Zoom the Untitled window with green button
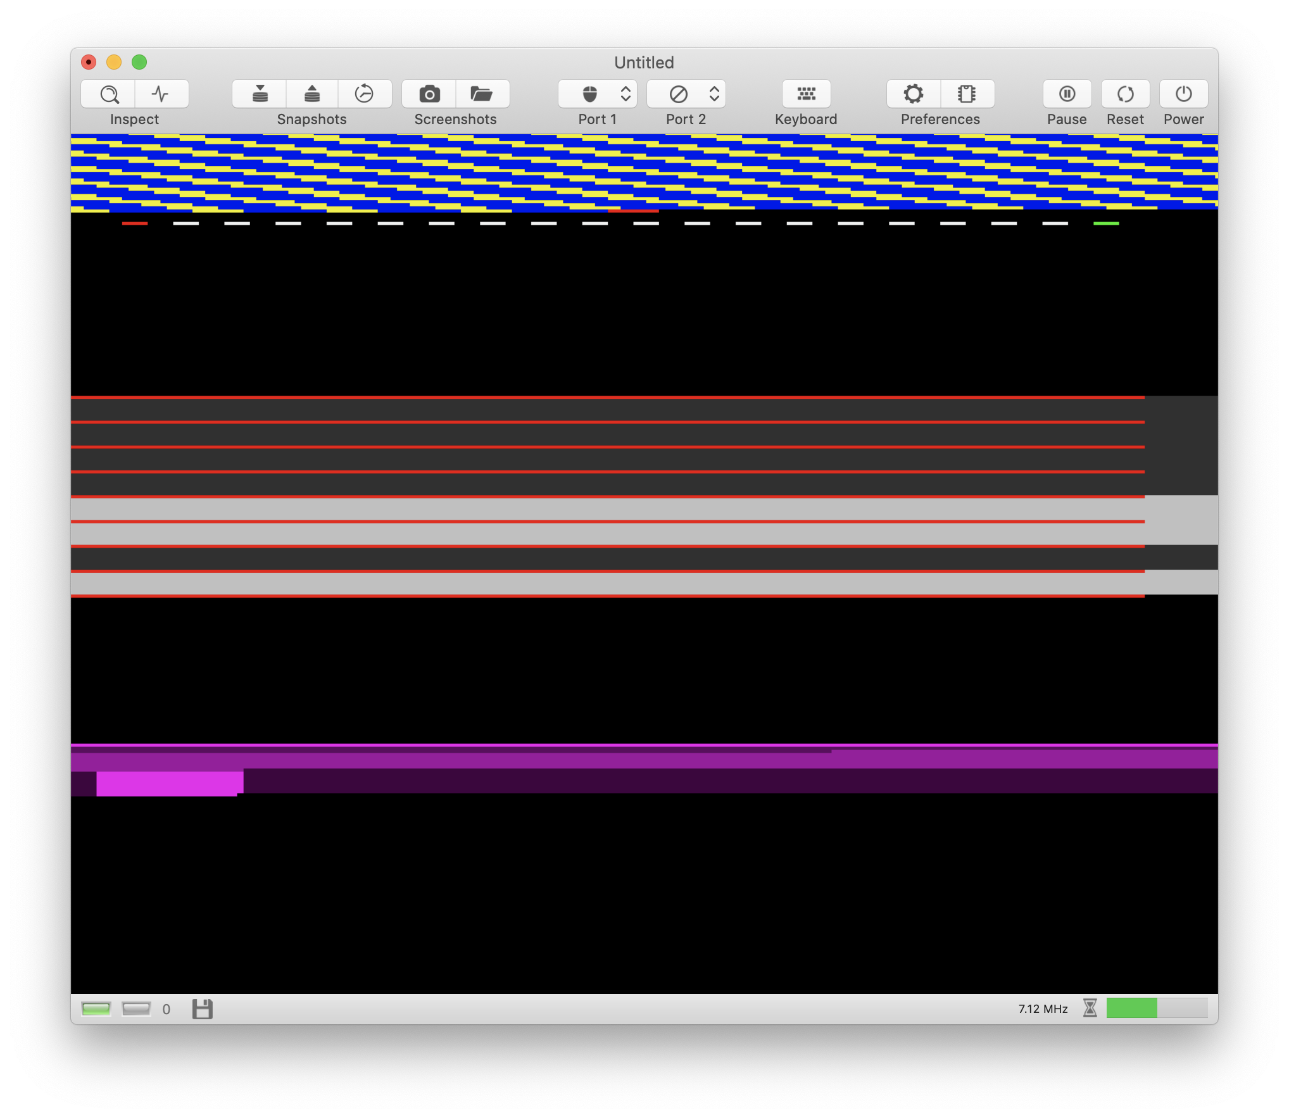 pyautogui.click(x=139, y=62)
